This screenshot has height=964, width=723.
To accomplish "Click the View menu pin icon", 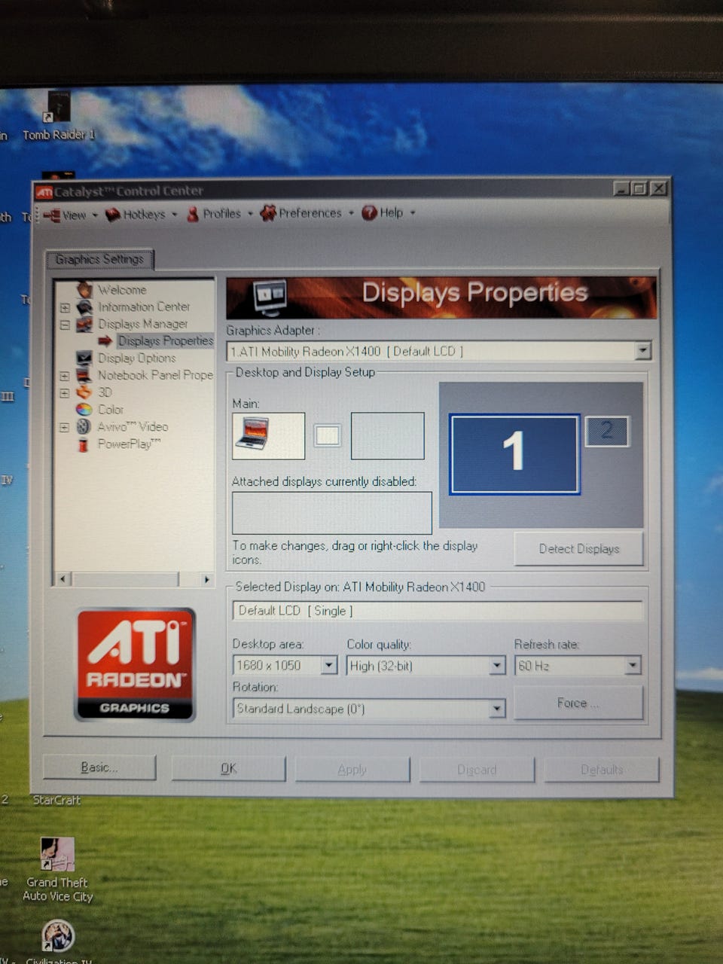I will coord(52,215).
